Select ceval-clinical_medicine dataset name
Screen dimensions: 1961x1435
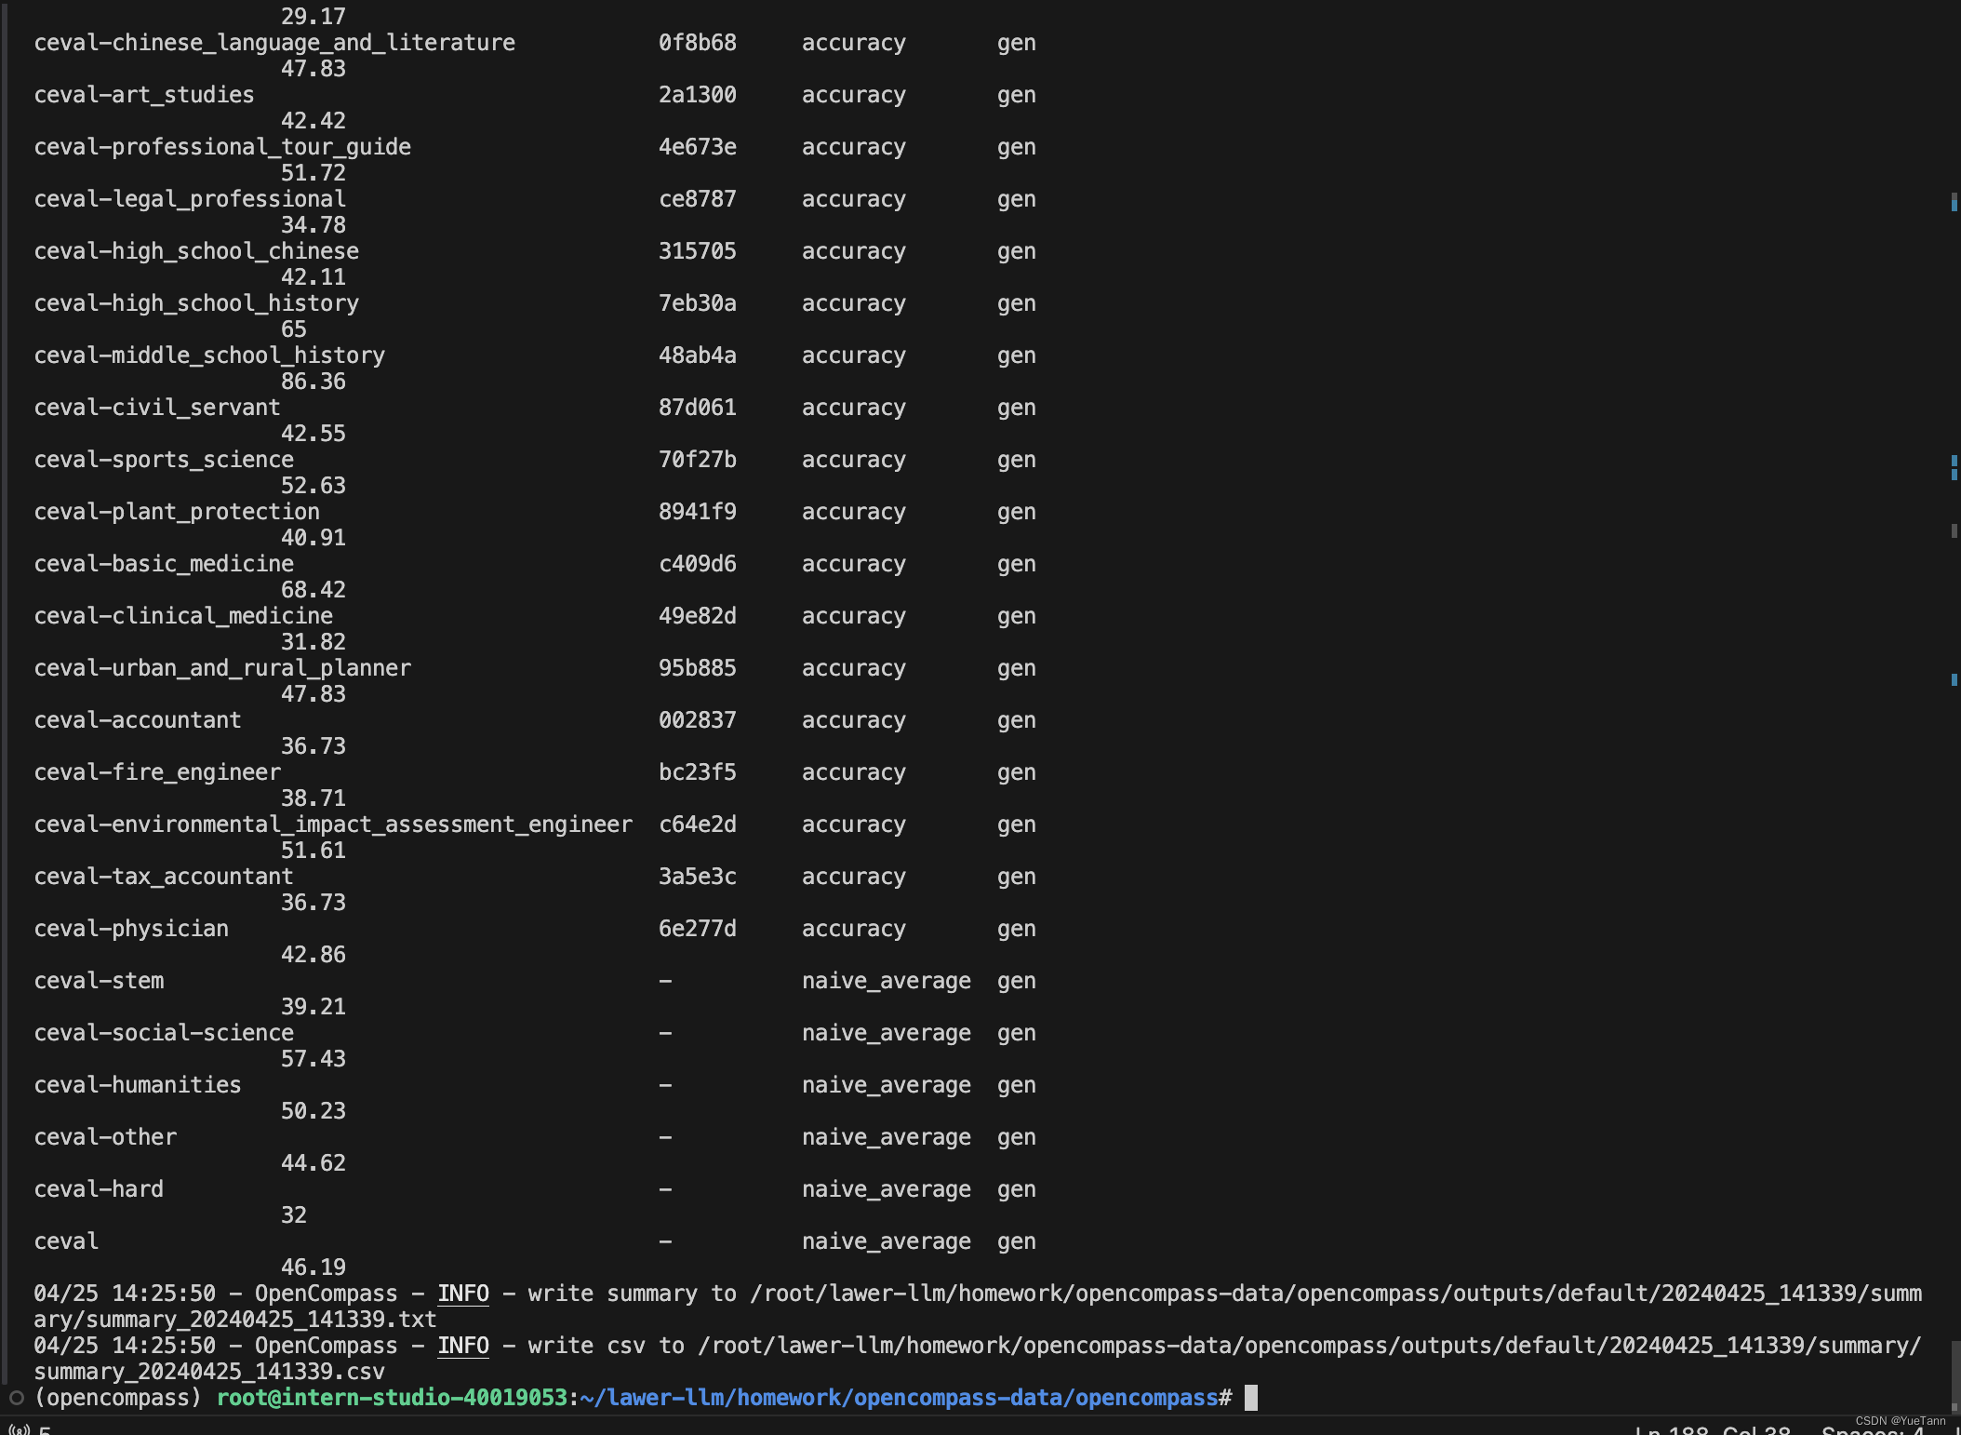pos(183,616)
